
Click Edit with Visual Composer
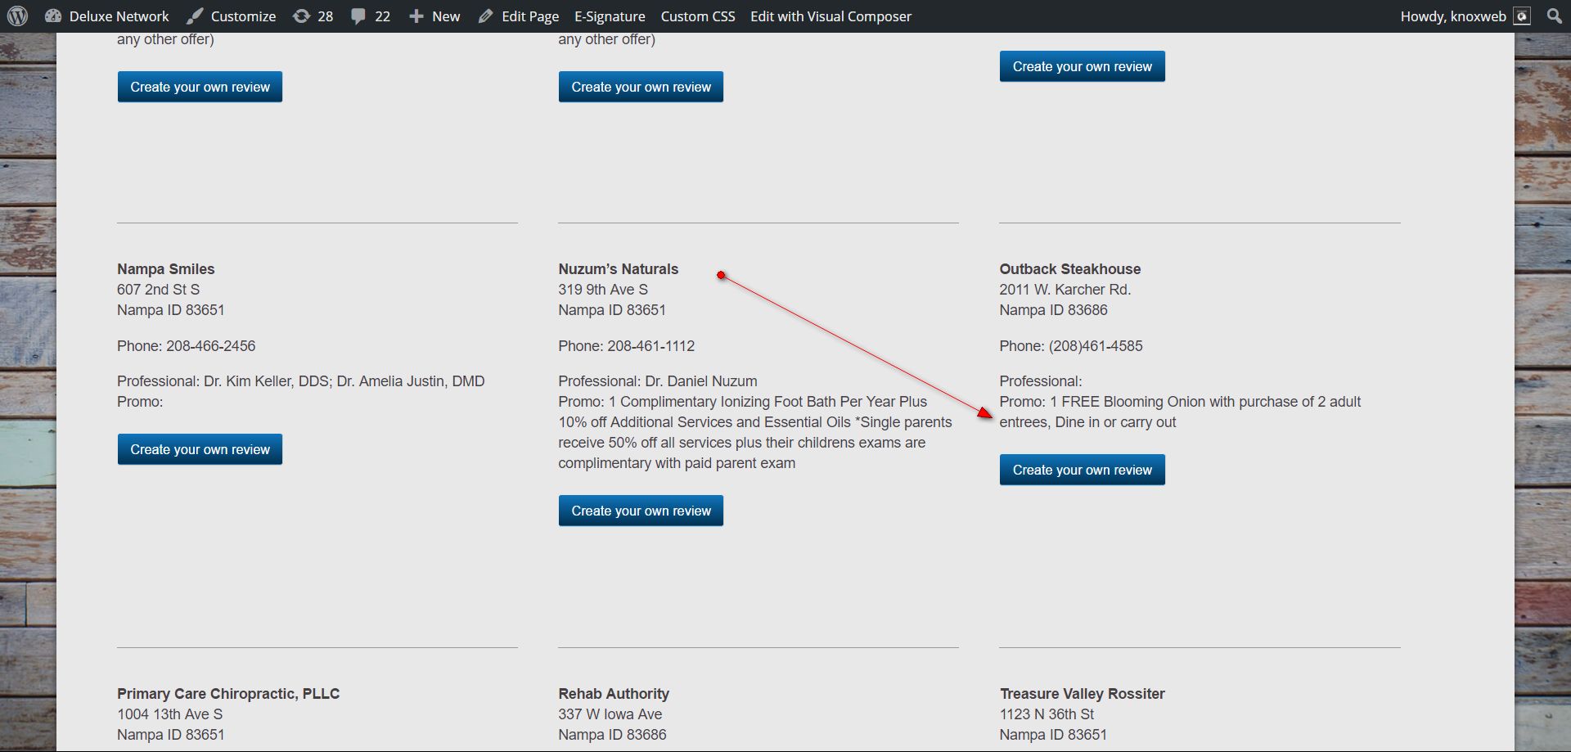point(831,16)
